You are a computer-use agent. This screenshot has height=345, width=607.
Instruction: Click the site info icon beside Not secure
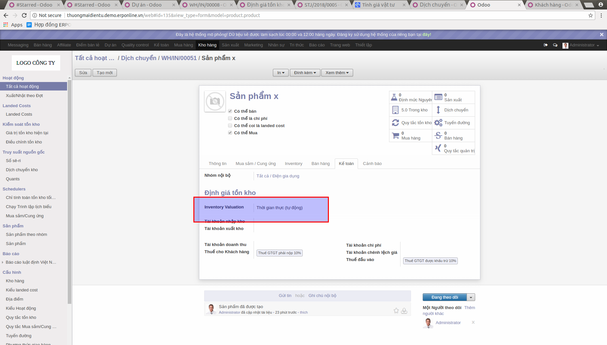coord(35,15)
